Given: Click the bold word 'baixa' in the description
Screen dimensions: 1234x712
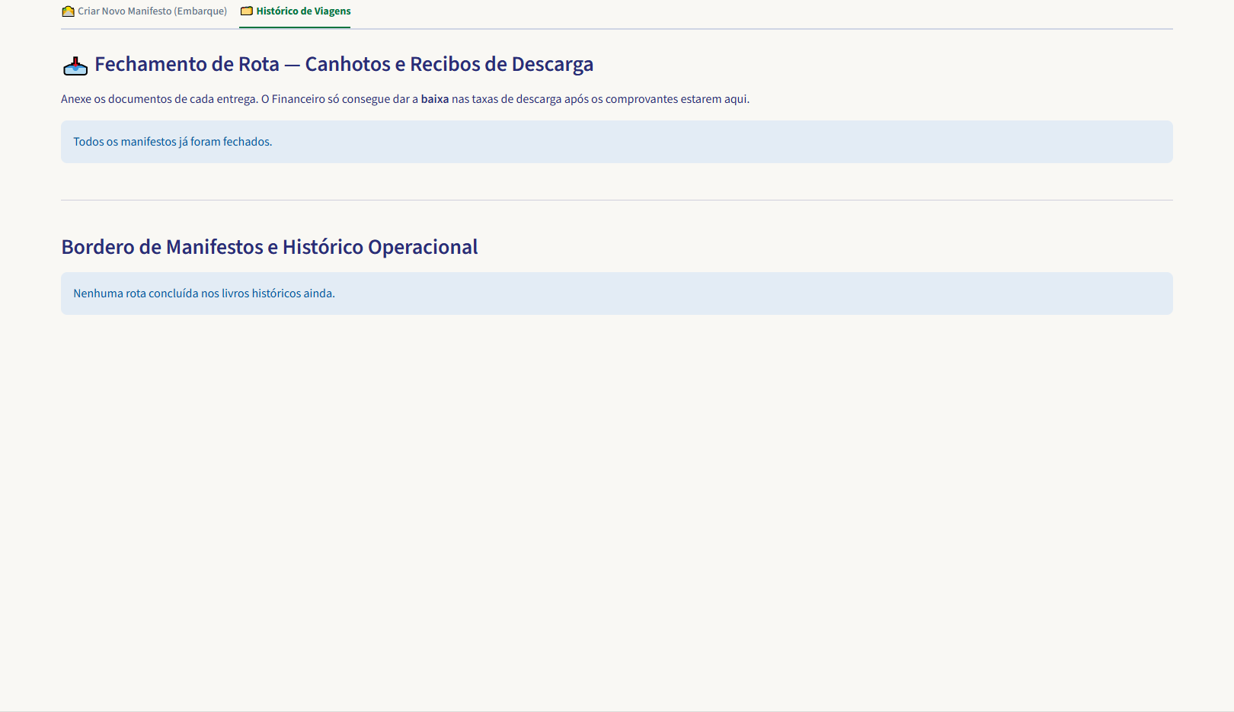Looking at the screenshot, I should (x=435, y=99).
